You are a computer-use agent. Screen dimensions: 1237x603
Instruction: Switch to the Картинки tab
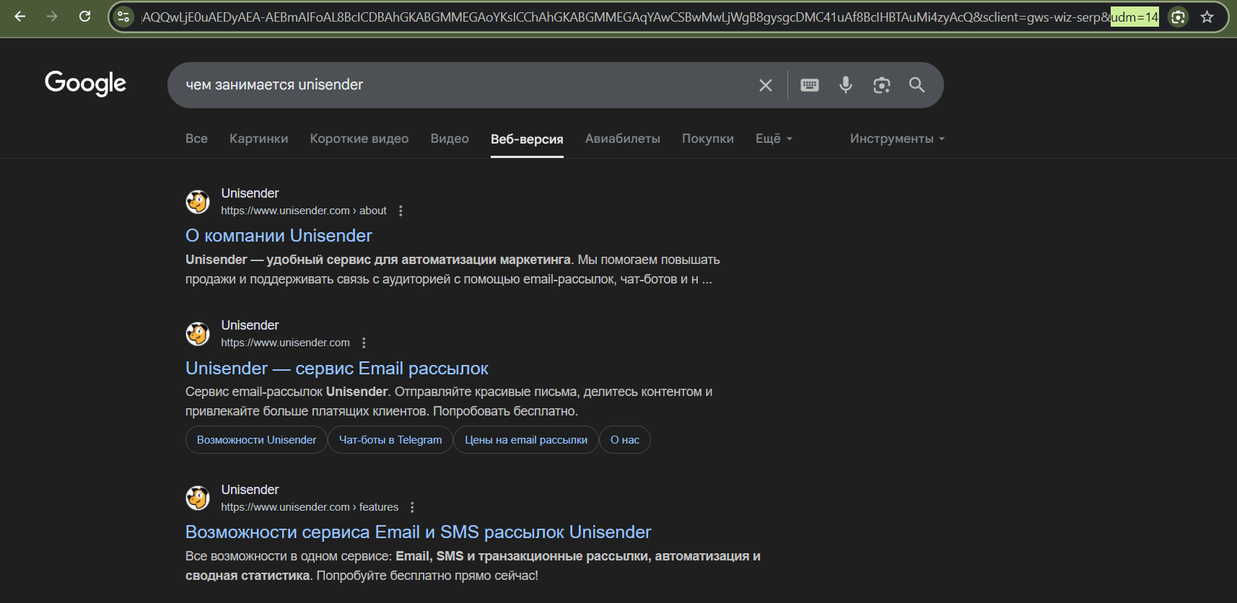258,138
